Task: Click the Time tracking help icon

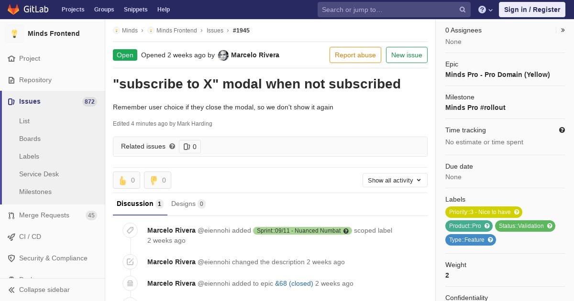Action: tap(562, 130)
